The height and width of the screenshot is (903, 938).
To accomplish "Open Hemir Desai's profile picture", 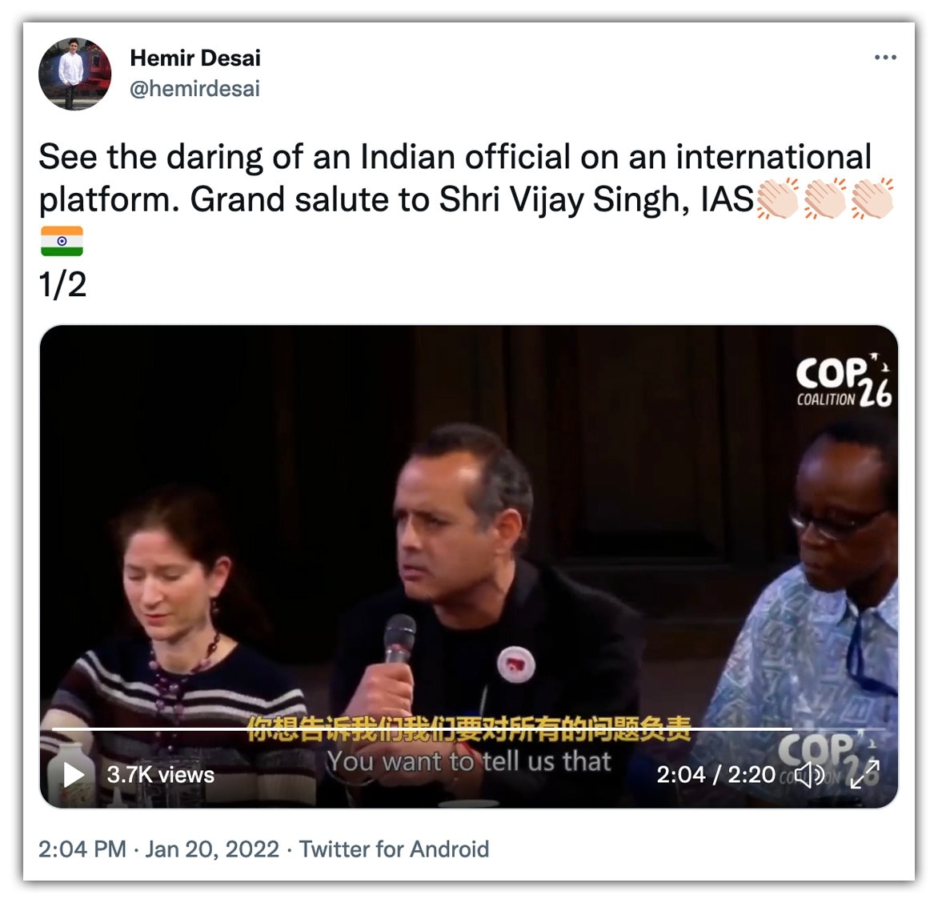I will pos(74,74).
